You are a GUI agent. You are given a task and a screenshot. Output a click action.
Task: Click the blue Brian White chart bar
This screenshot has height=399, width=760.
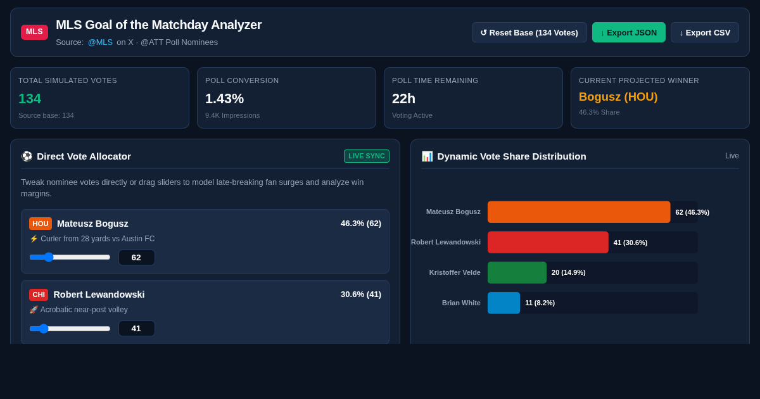click(503, 303)
